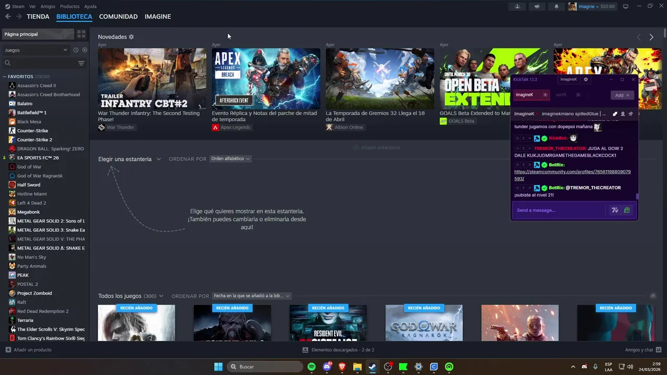667x375 pixels.
Task: Click Añadir un producto
Action: (29, 350)
